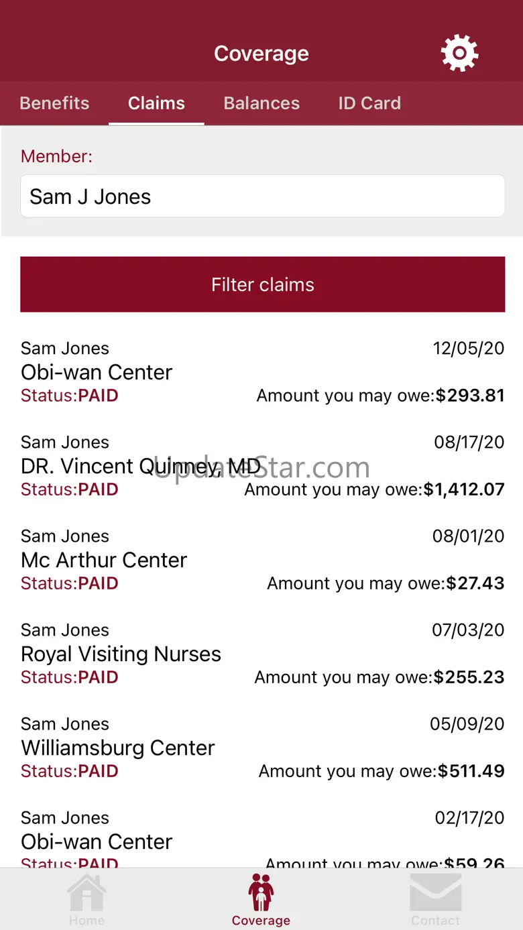Open the Obi-wan Center claim dated 12/05/20
The width and height of the screenshot is (523, 930).
[x=262, y=371]
